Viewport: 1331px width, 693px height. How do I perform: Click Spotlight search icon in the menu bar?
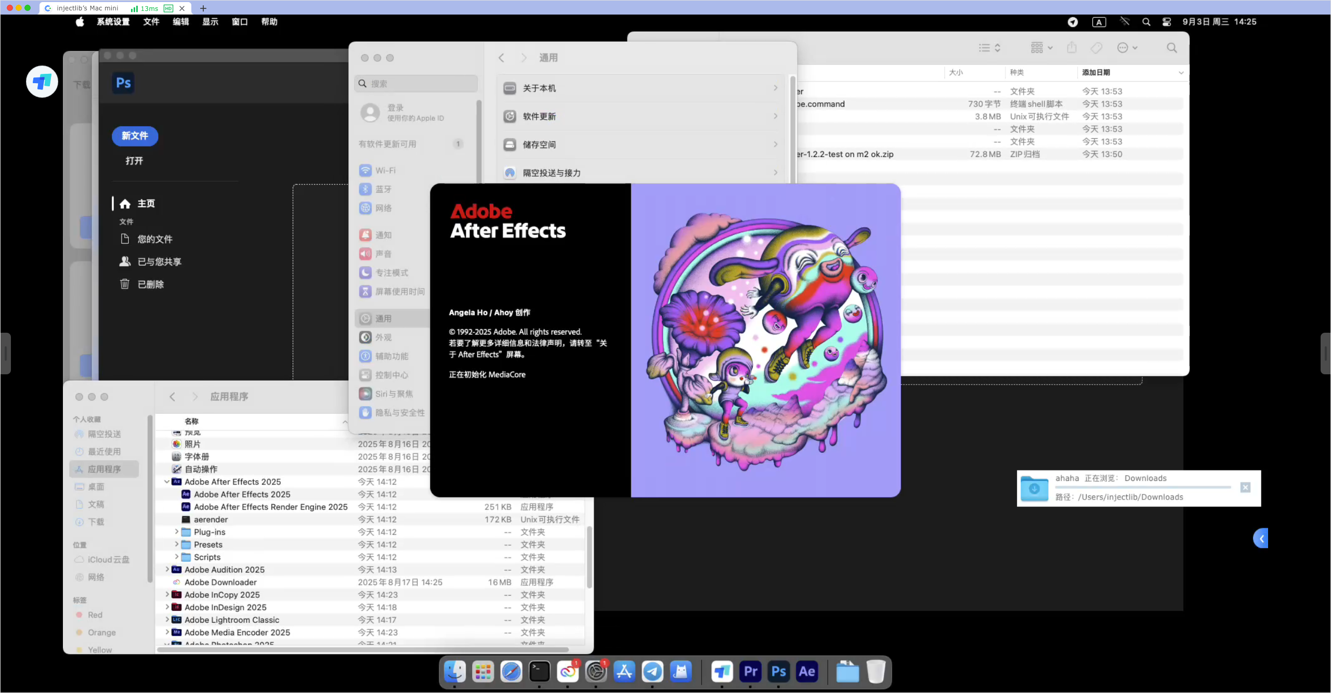point(1146,22)
